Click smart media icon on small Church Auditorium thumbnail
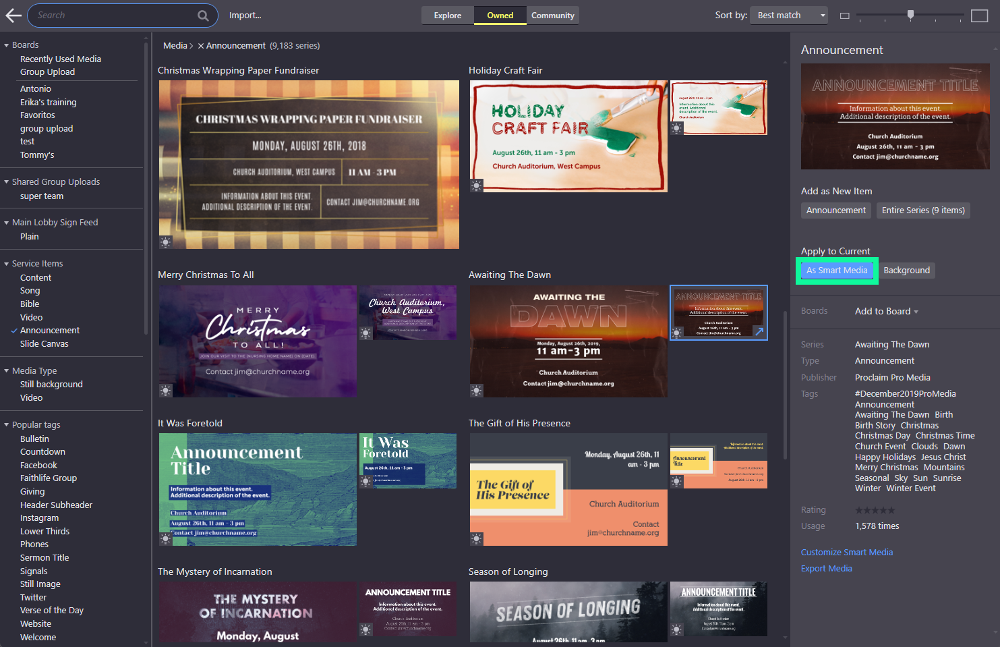 click(x=366, y=333)
